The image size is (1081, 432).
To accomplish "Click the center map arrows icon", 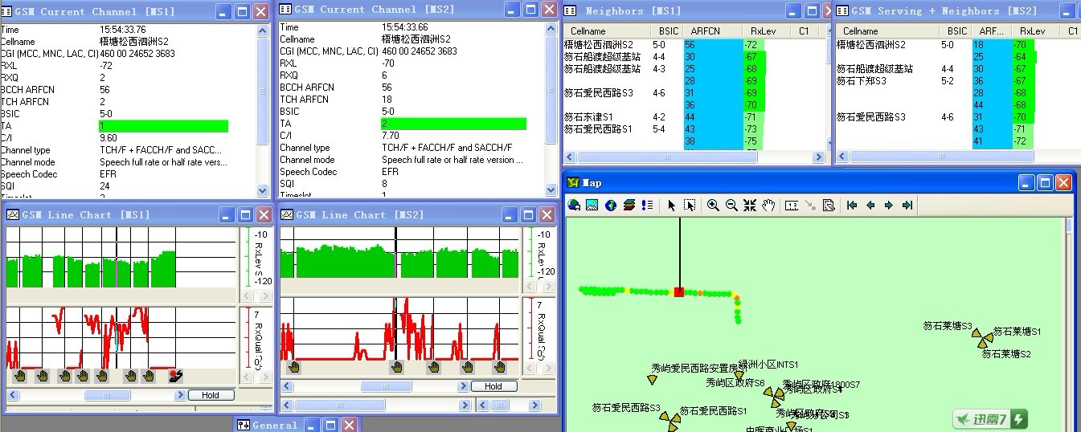I will click(x=750, y=206).
